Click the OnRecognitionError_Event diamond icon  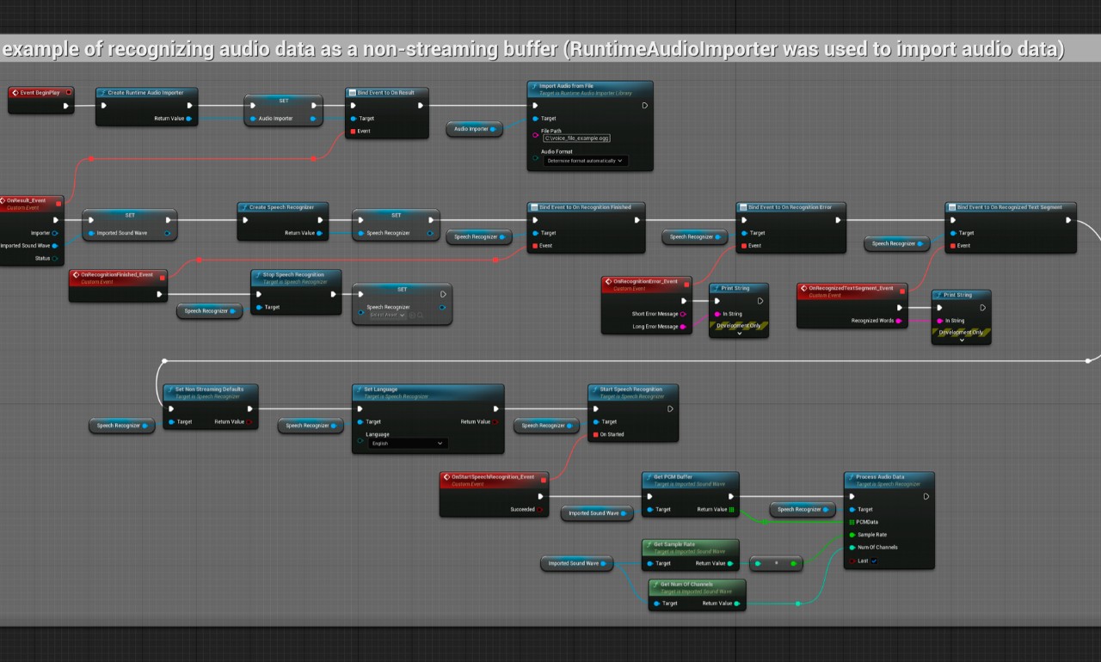click(x=608, y=282)
